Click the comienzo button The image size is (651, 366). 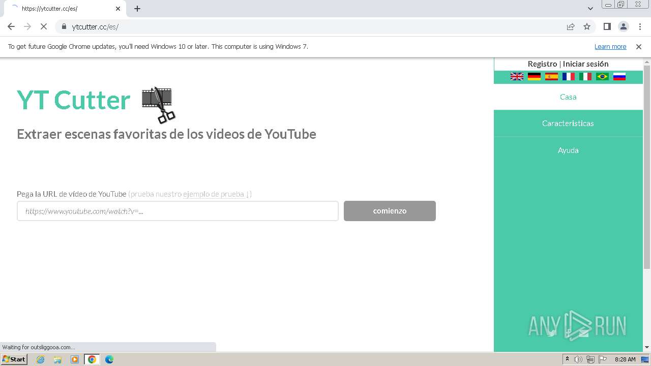click(390, 210)
